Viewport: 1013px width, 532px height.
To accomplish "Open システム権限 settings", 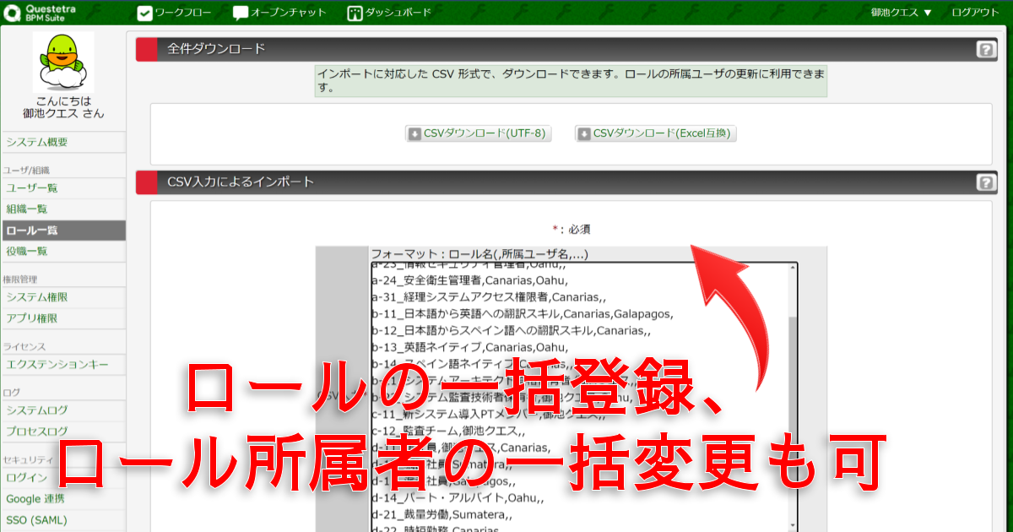I will coord(37,297).
